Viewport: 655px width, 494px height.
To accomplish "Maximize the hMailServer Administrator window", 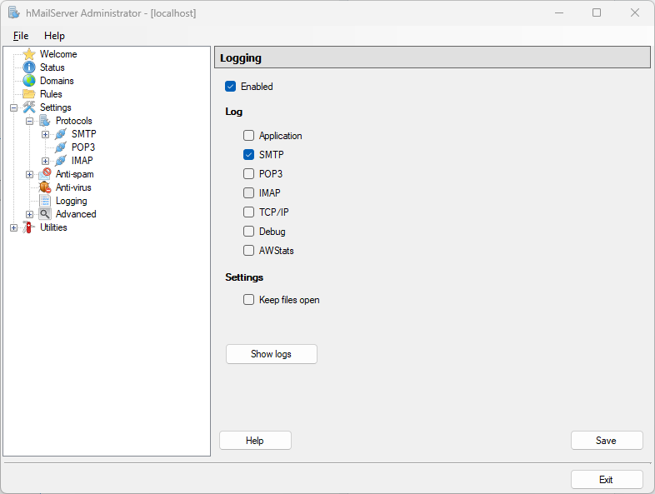I will [x=597, y=13].
